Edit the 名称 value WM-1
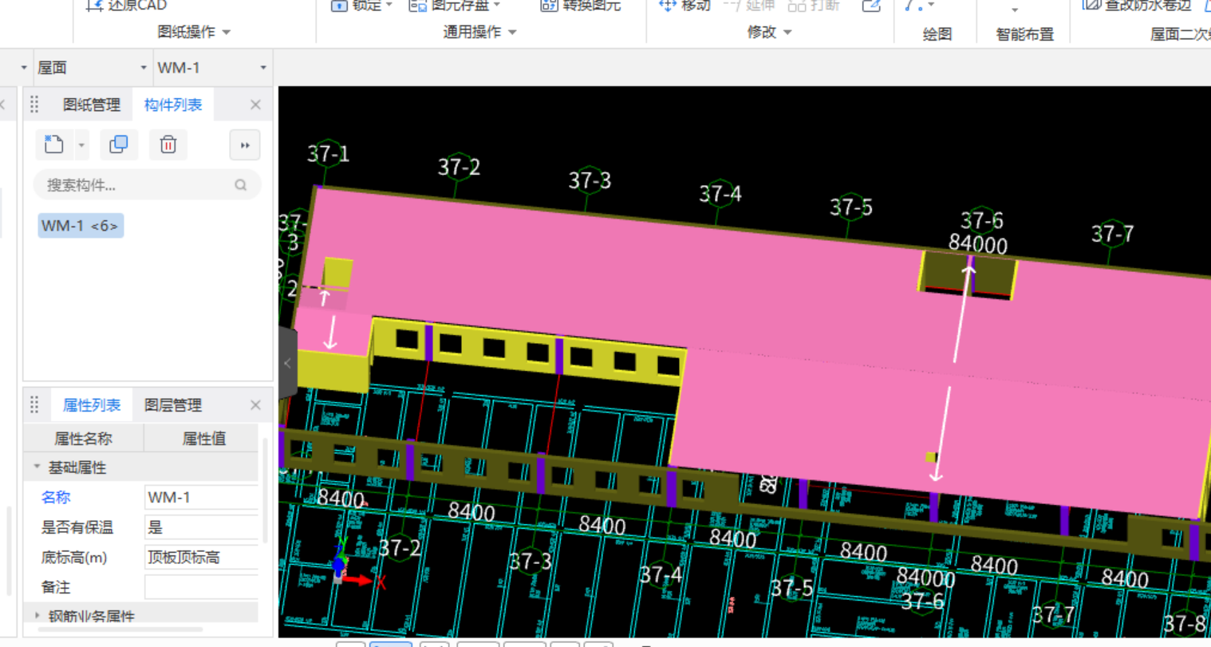 click(x=201, y=497)
